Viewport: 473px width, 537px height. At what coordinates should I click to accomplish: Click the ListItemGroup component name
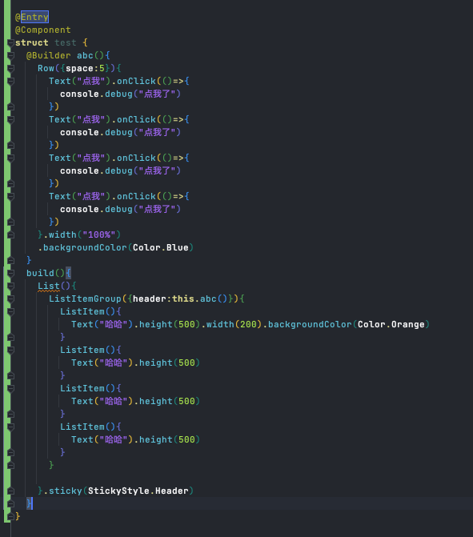pyautogui.click(x=85, y=299)
